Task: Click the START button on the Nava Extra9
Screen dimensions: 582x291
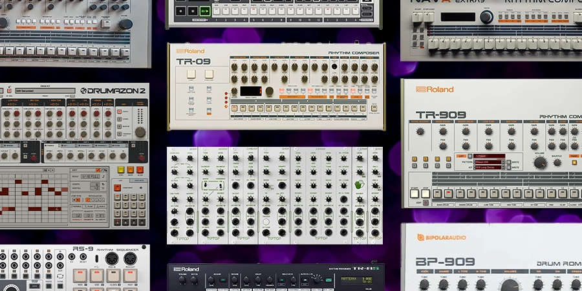Action: [418, 17]
